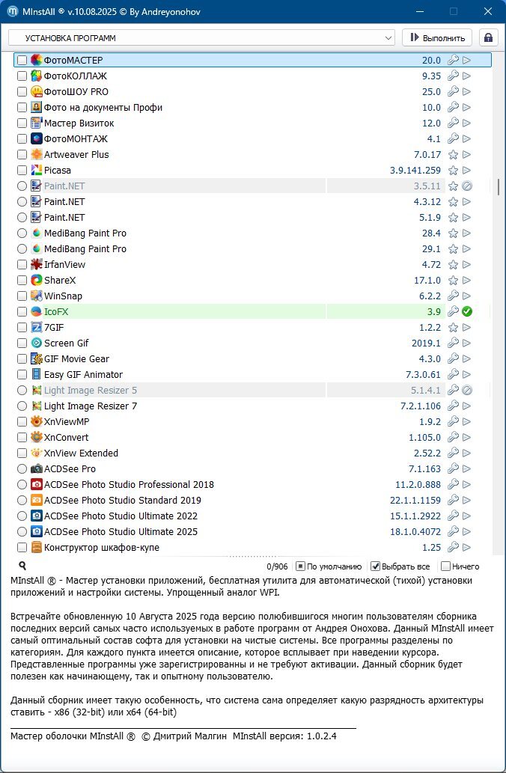Tick the Picasa checkbox

pos(22,171)
